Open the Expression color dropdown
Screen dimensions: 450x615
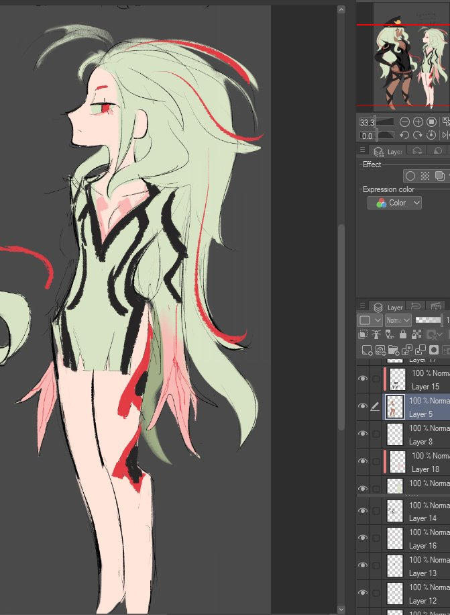click(x=395, y=203)
